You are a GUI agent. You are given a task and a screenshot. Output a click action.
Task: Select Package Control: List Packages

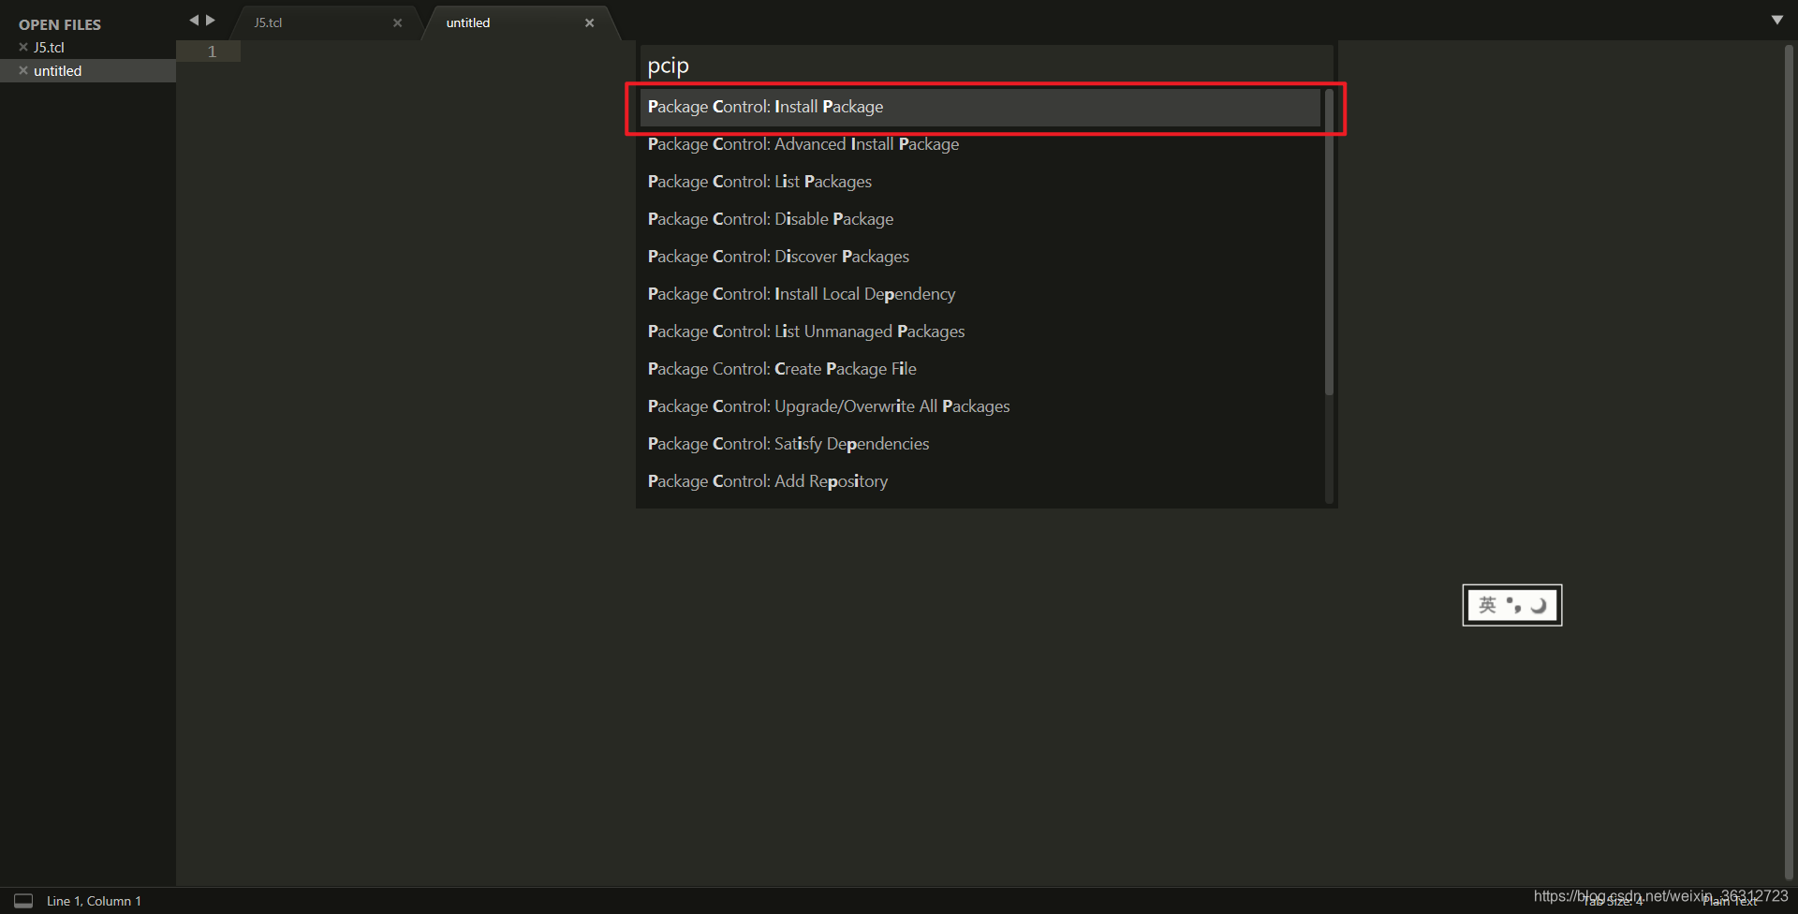point(980,182)
